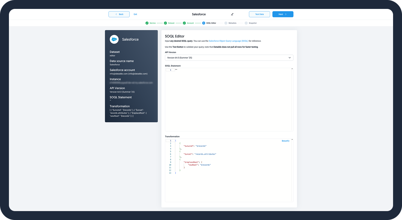The image size is (402, 220).
Task: Click the grey Snapshot step circle
Action: pyautogui.click(x=246, y=23)
